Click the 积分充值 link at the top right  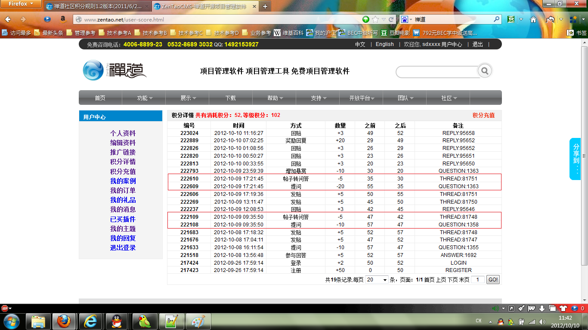pos(483,115)
